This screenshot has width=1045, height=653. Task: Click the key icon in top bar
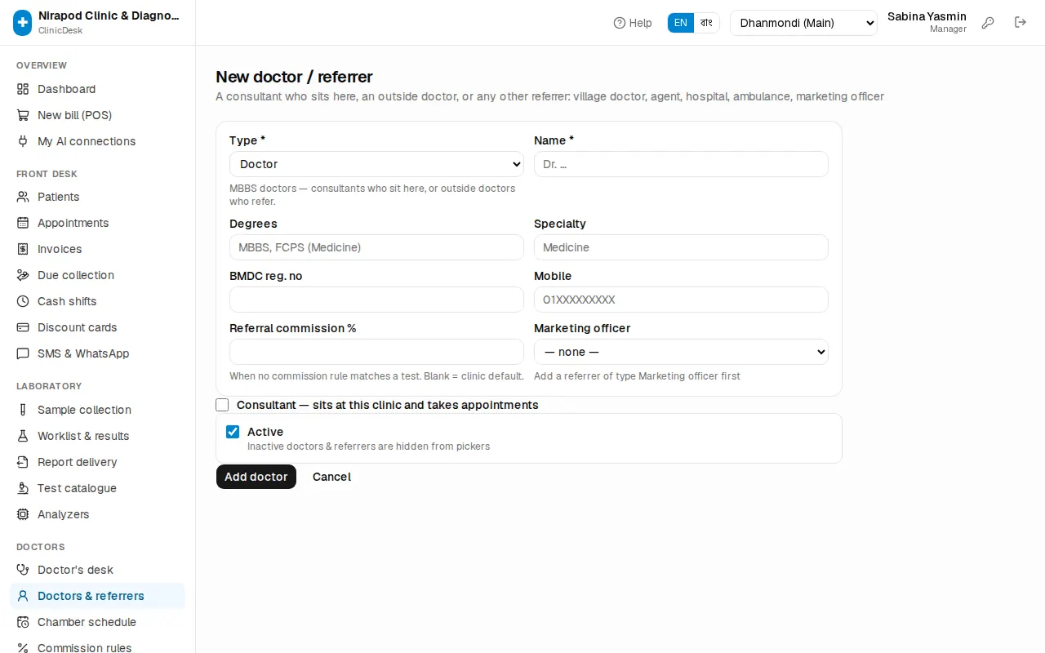click(x=988, y=23)
